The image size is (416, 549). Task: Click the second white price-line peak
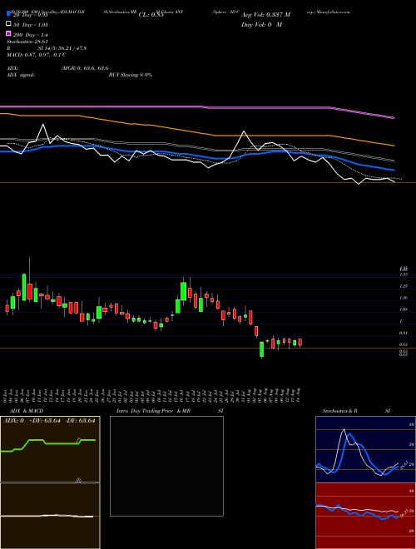pyautogui.click(x=244, y=131)
